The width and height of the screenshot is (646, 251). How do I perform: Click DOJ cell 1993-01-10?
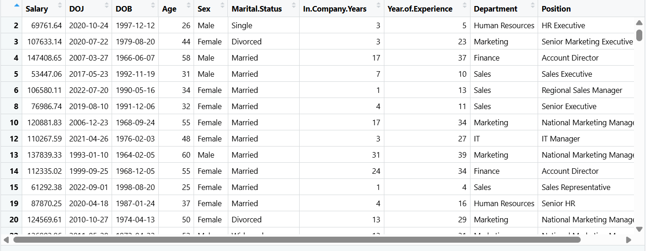click(x=88, y=155)
